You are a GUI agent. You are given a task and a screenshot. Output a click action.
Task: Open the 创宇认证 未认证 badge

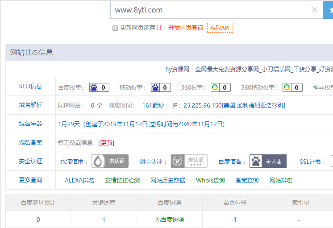point(189,161)
